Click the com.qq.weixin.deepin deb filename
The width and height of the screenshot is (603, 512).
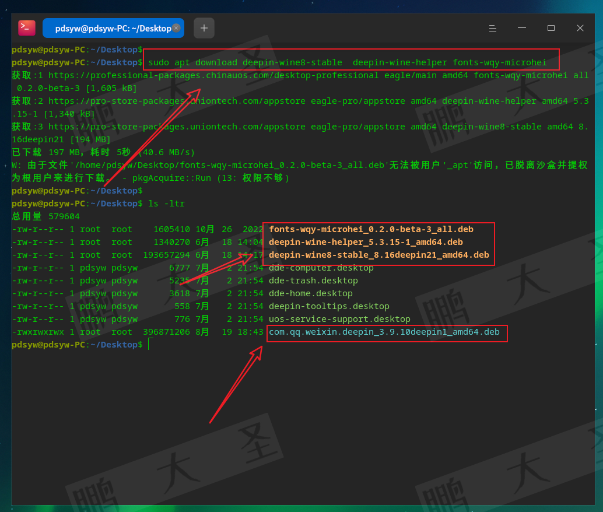(x=384, y=332)
